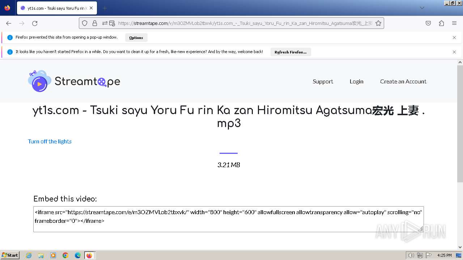This screenshot has width=463, height=260.
Task: Click Create an Account link
Action: (x=403, y=81)
